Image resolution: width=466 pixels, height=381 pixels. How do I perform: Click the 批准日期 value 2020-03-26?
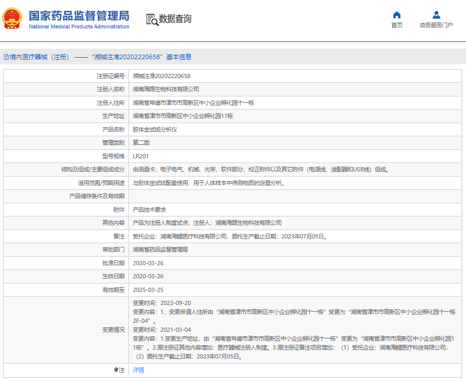(x=148, y=263)
